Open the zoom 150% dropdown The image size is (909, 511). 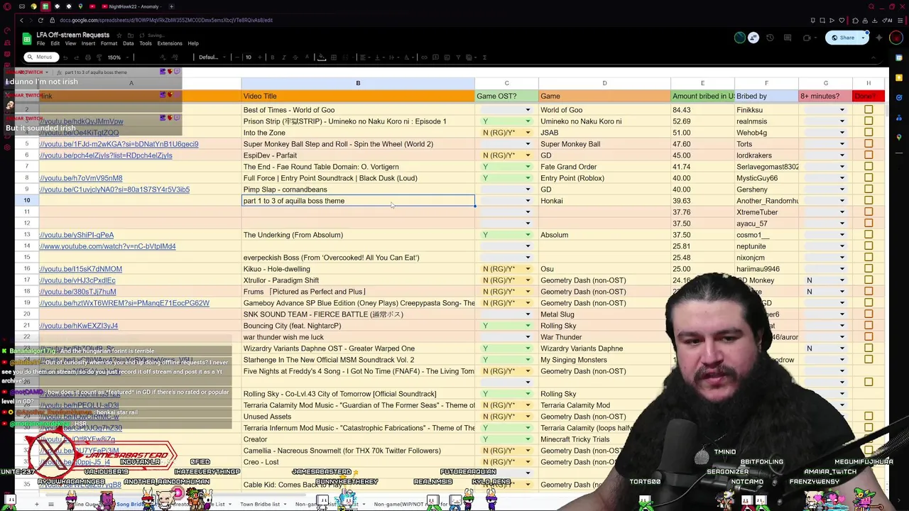coord(119,57)
